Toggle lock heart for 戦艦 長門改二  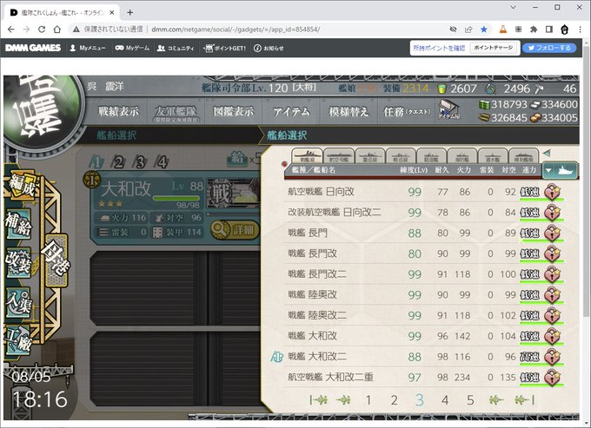(552, 274)
